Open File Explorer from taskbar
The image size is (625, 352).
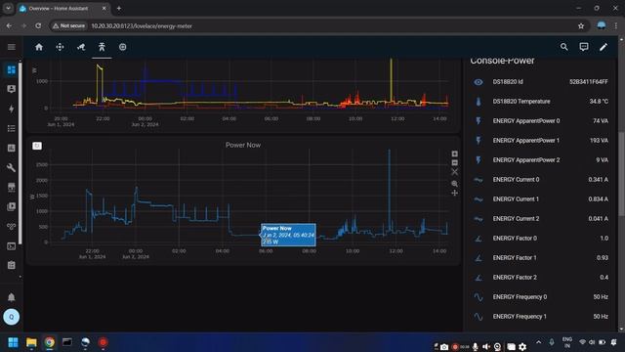pos(31,342)
